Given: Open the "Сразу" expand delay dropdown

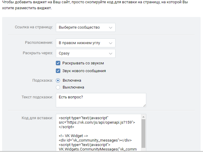Looking at the screenshot, I should tap(86, 53).
